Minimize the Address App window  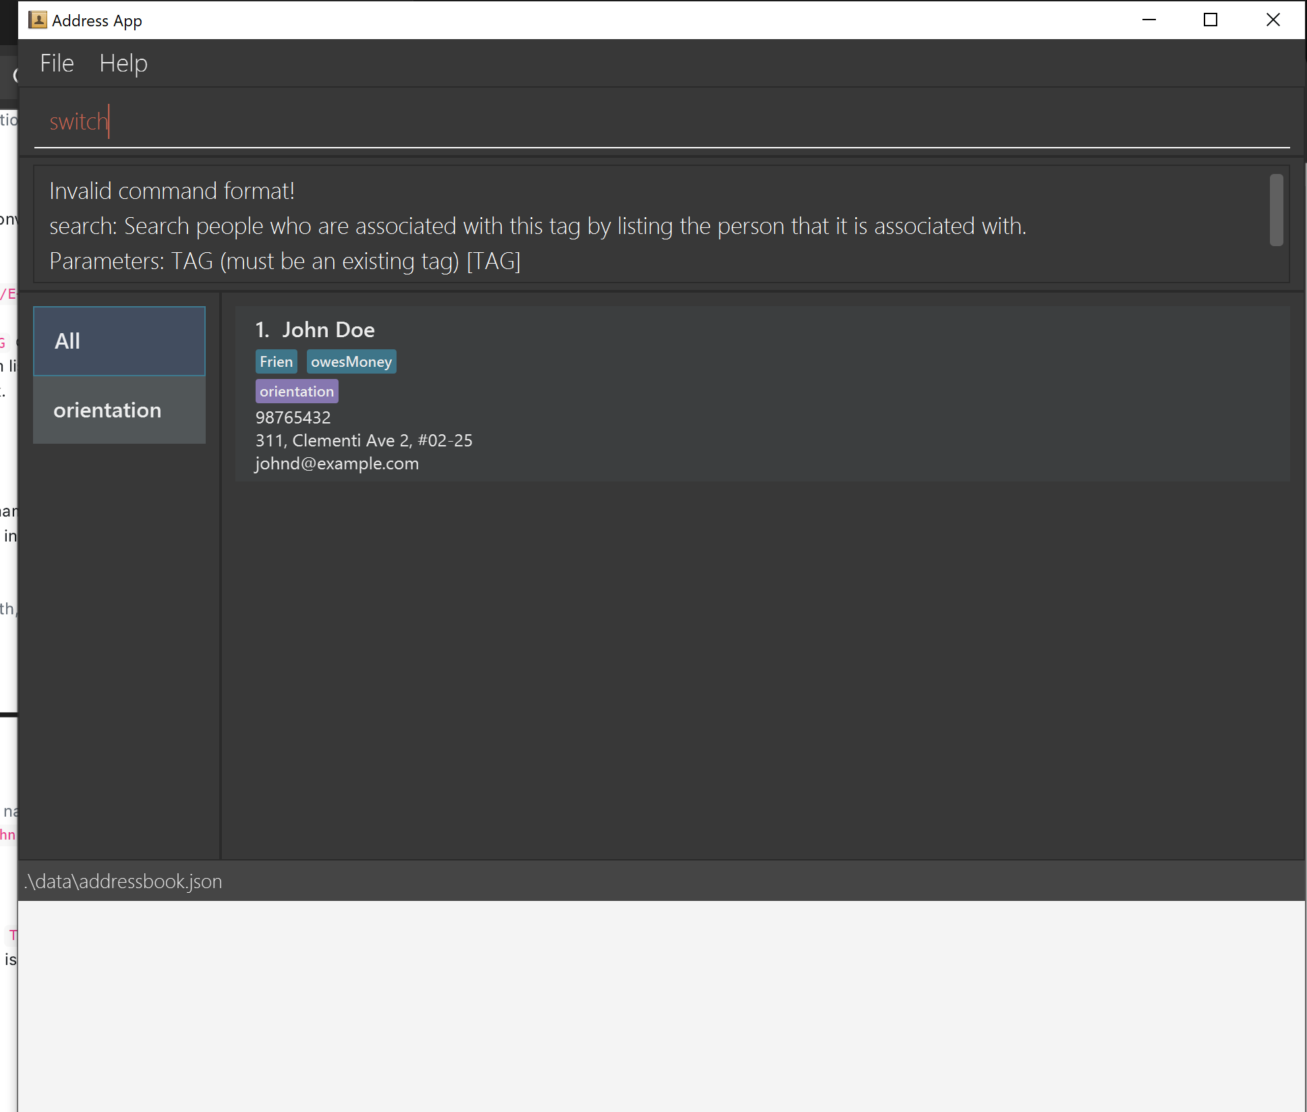1149,20
